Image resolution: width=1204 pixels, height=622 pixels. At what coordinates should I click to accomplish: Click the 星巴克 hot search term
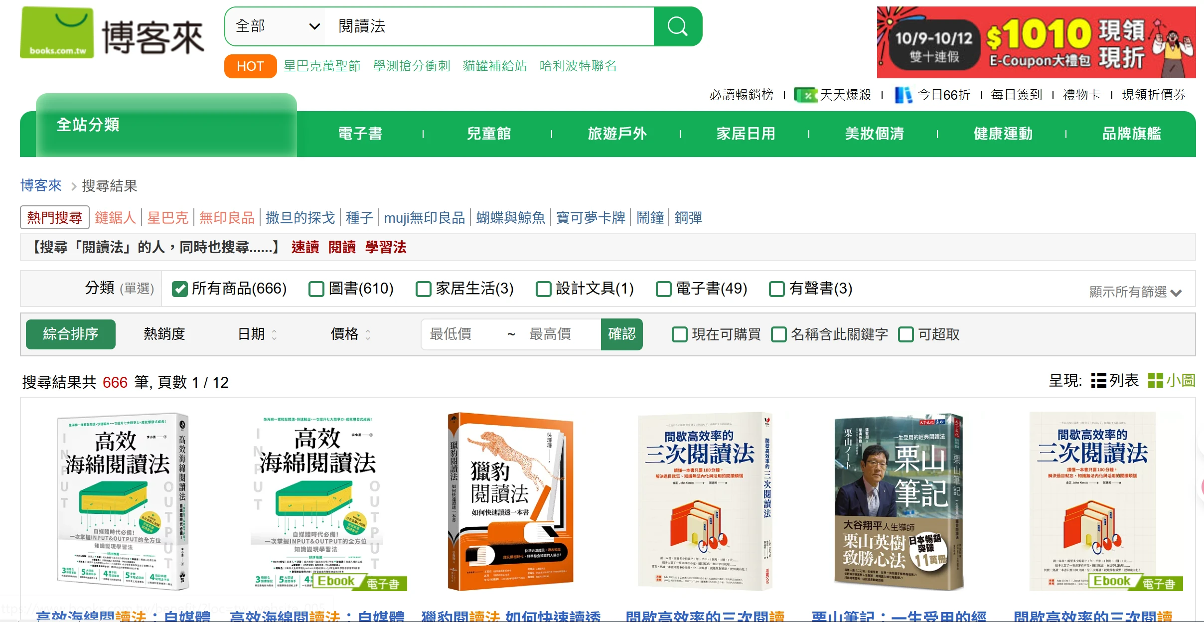167,218
